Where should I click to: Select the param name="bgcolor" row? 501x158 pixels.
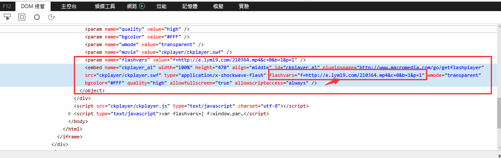pyautogui.click(x=138, y=37)
